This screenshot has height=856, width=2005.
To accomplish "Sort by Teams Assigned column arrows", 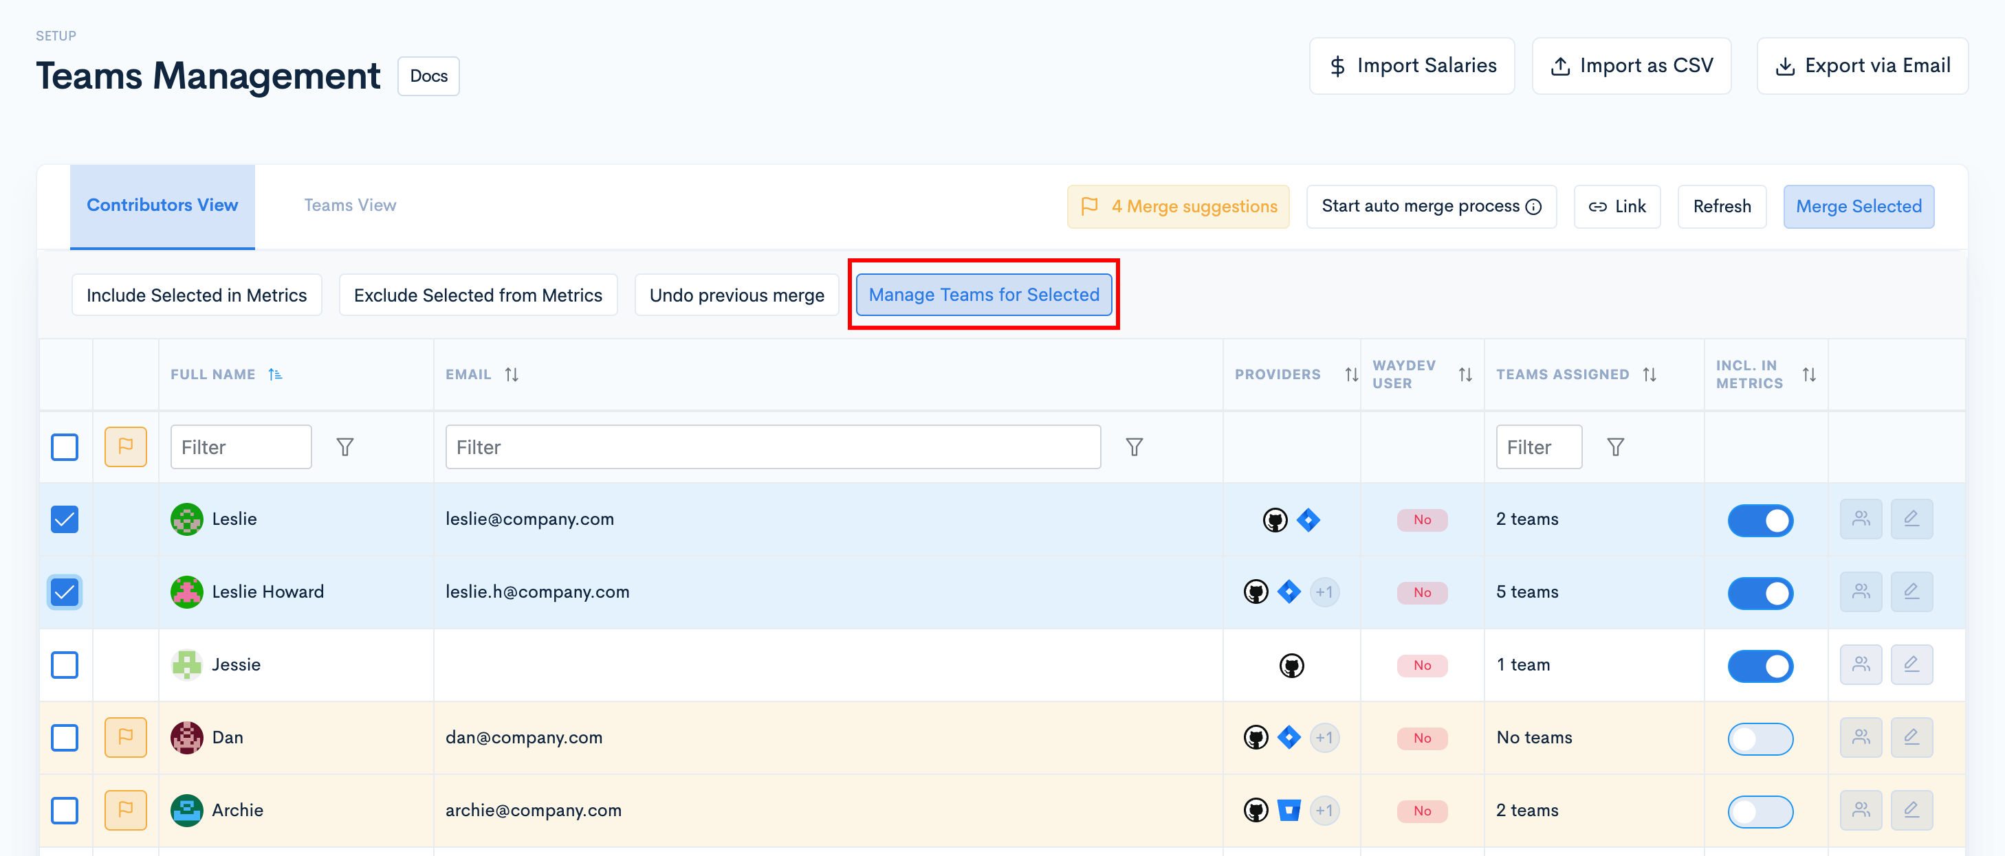I will pos(1650,374).
